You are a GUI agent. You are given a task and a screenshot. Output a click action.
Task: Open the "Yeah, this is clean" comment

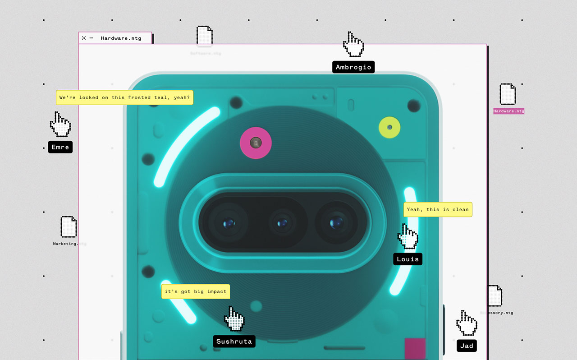click(x=437, y=209)
